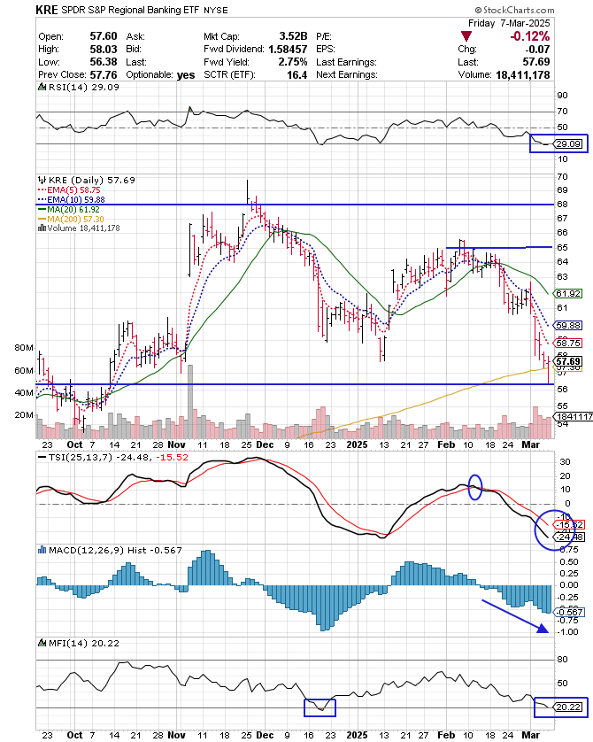
Task: Click the P/E: label
Action: coord(323,36)
